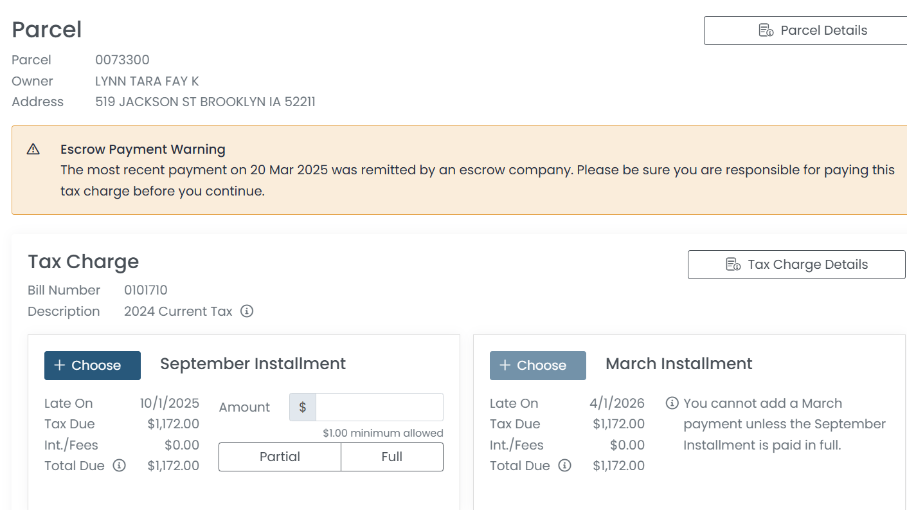The width and height of the screenshot is (907, 510).
Task: Focus the September Amount input field
Action: tap(379, 407)
